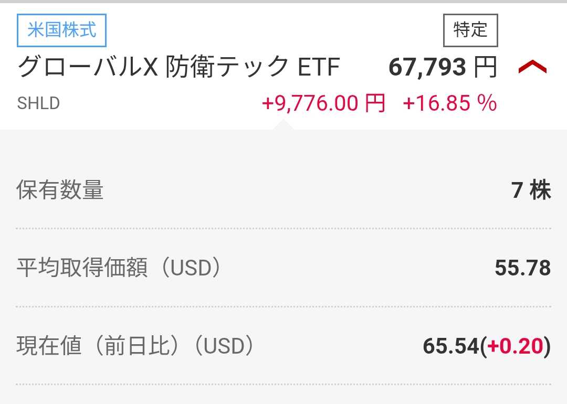Click the 67,793 円 valuation amount
Screen dimensions: 567x404
427,68
